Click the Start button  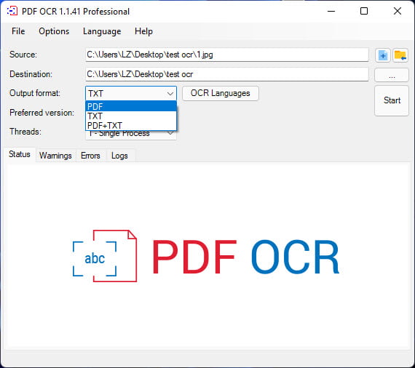point(392,100)
